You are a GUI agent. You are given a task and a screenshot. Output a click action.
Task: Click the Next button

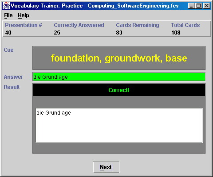(106, 167)
